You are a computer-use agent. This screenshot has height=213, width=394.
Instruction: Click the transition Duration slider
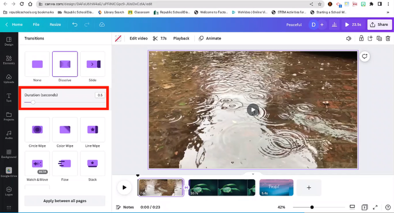click(x=33, y=102)
